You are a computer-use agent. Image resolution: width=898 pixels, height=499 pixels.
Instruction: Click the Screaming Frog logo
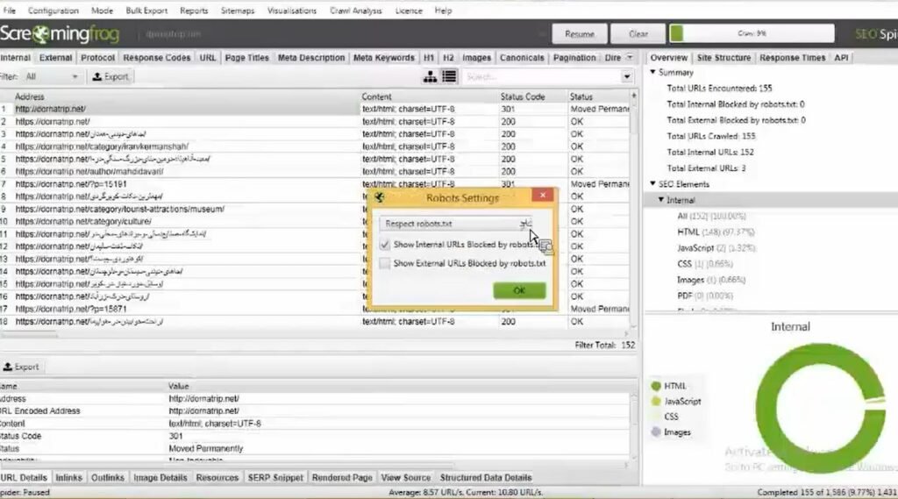60,34
